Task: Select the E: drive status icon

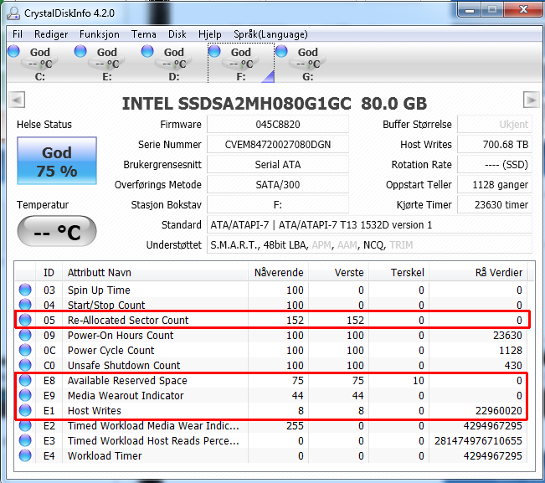Action: pos(80,51)
